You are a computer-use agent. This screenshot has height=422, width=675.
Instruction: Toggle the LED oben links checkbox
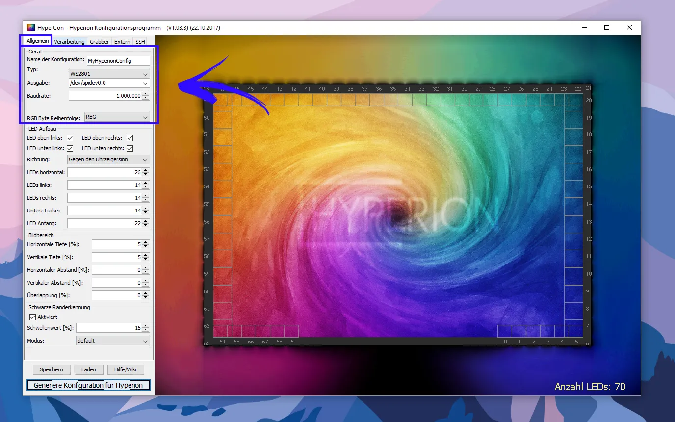[70, 138]
